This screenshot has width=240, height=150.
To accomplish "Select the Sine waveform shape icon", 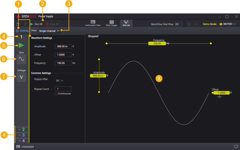I will tap(21, 59).
